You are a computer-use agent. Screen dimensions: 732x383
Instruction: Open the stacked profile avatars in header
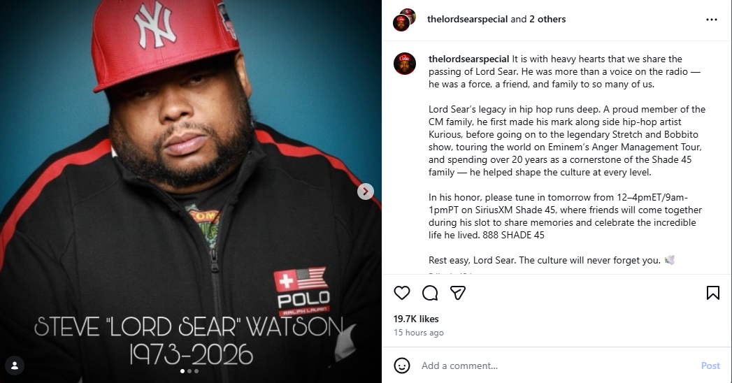point(404,20)
